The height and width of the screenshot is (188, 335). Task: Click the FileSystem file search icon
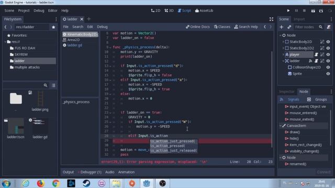[46, 85]
